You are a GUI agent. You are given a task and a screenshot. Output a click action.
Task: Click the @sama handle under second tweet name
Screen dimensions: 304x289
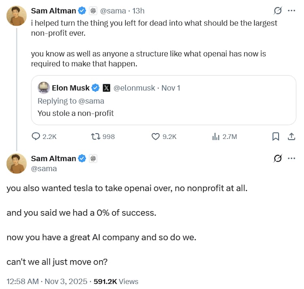(44, 169)
